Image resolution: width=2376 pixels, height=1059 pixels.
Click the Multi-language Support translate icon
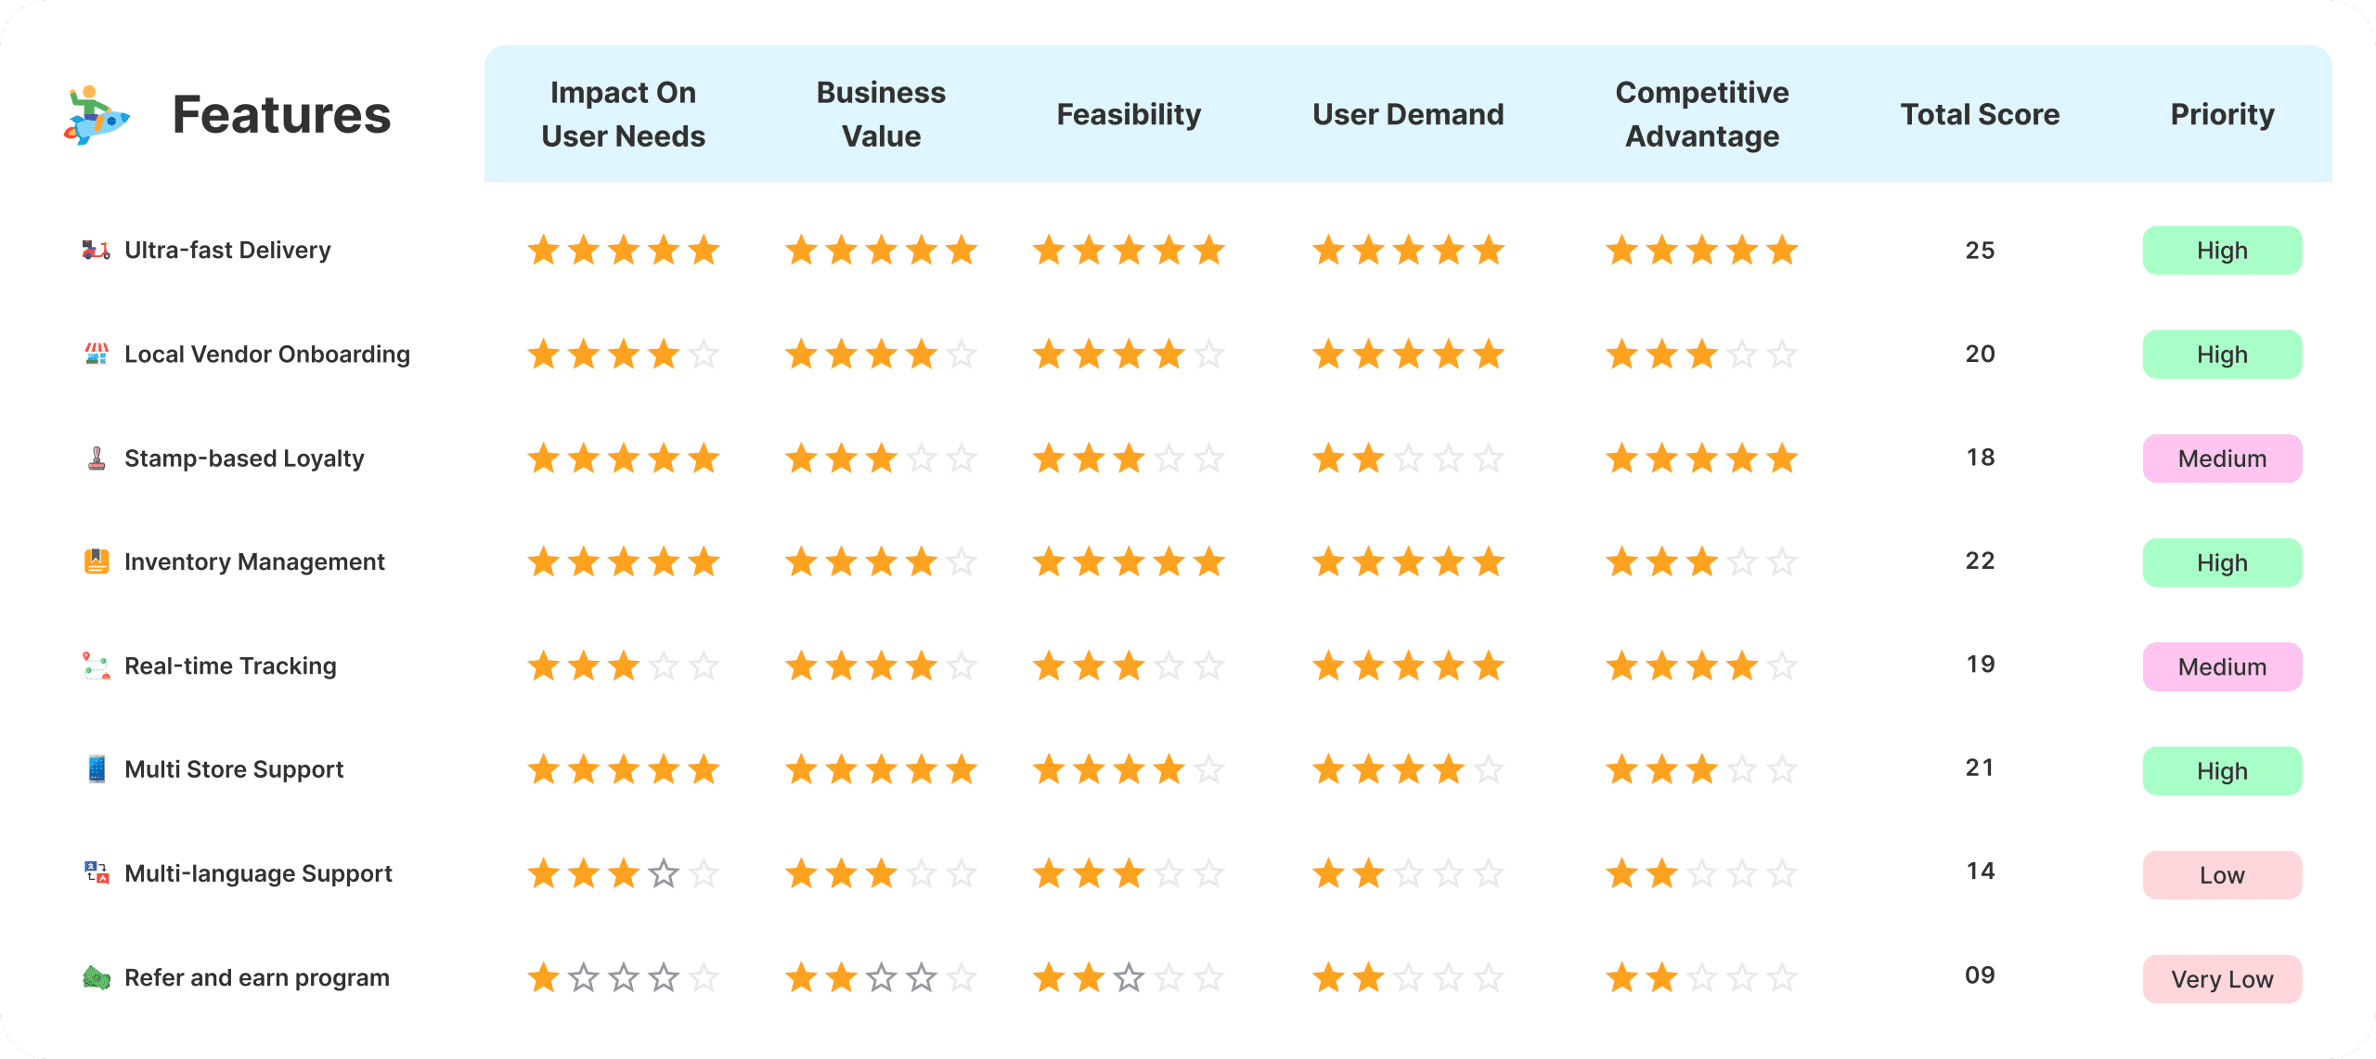97,873
